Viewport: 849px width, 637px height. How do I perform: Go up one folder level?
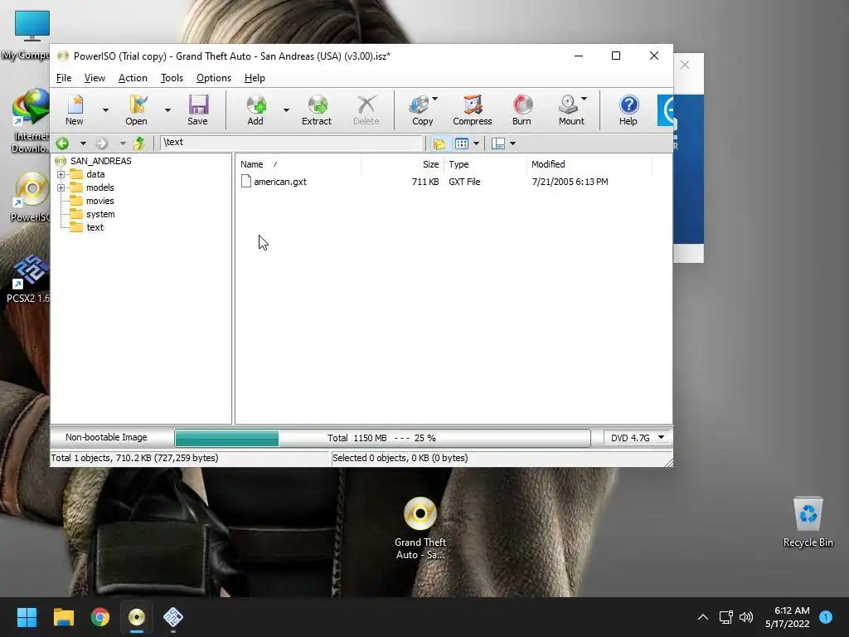point(139,143)
